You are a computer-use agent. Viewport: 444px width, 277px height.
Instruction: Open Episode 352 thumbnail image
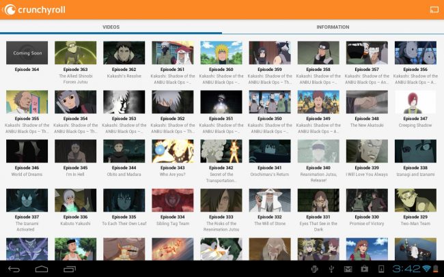click(x=173, y=102)
